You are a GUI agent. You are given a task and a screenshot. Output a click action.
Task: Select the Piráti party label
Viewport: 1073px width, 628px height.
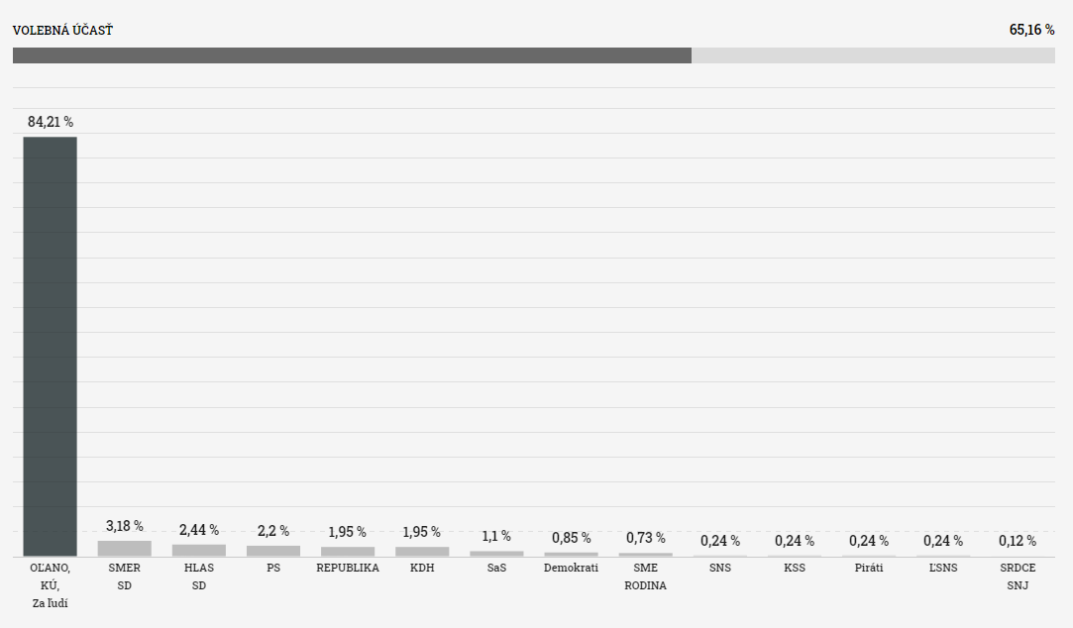point(869,568)
